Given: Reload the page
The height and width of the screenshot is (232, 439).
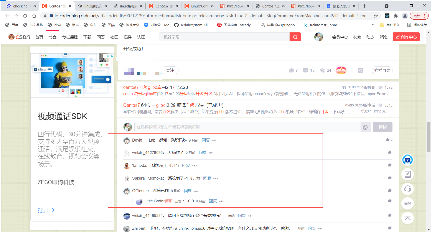Looking at the screenshot, I should point(25,16).
